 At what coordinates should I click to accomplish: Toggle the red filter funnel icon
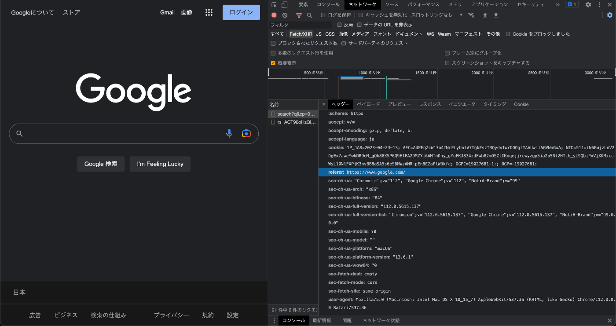[299, 15]
